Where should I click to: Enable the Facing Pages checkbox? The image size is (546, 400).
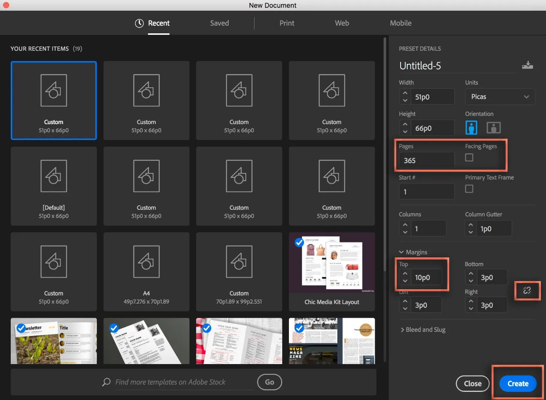pos(469,157)
